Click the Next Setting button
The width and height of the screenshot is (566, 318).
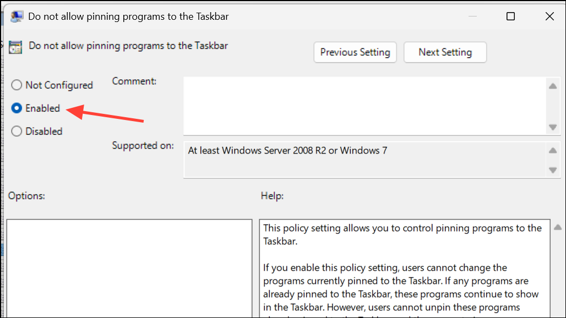click(445, 52)
